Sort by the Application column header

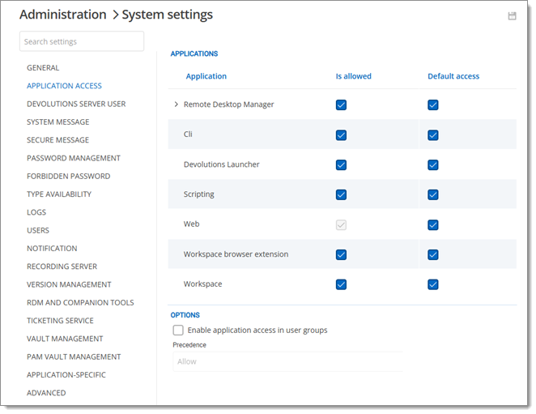(x=206, y=76)
